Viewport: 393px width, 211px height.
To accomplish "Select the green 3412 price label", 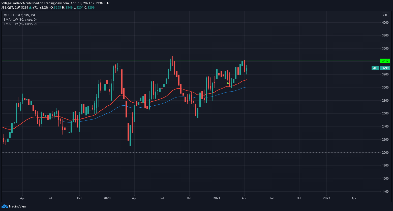I will click(385, 61).
